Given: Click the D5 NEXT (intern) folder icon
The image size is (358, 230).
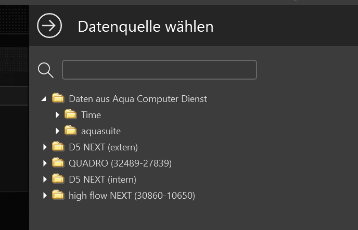Looking at the screenshot, I should pyautogui.click(x=58, y=178).
